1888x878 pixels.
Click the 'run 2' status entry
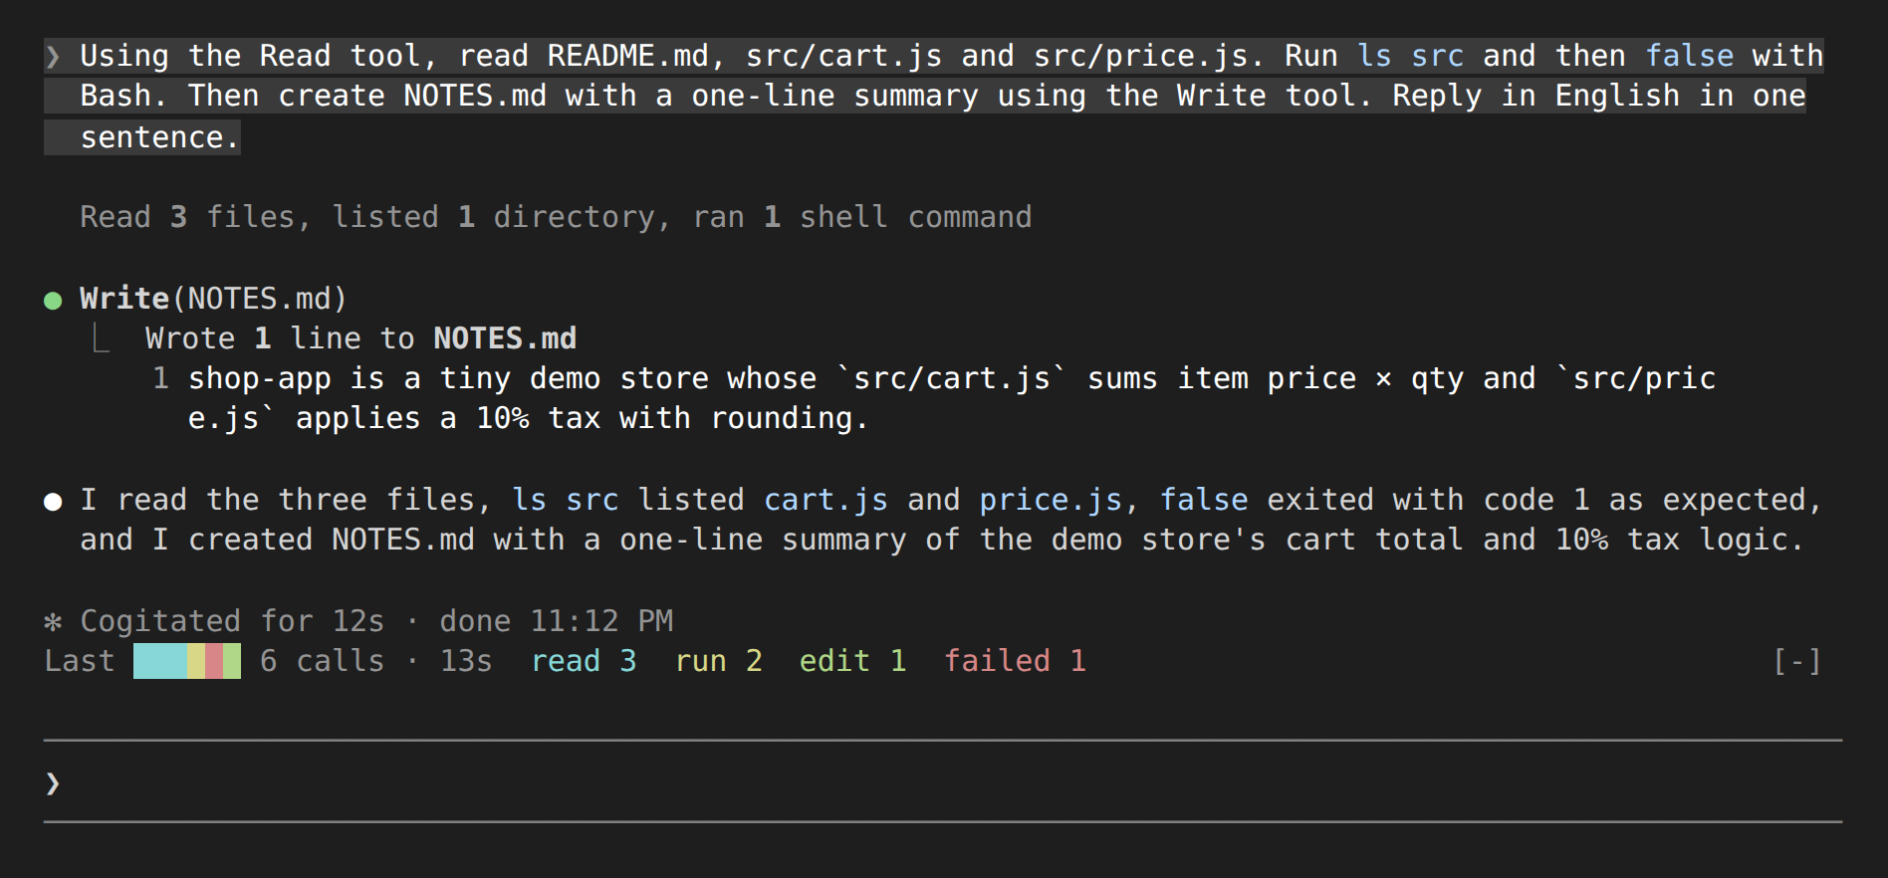coord(719,661)
